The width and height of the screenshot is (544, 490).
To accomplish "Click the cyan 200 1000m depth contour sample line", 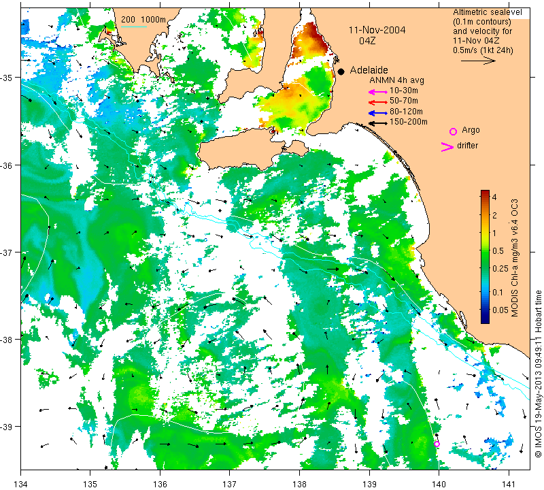I will tap(133, 27).
